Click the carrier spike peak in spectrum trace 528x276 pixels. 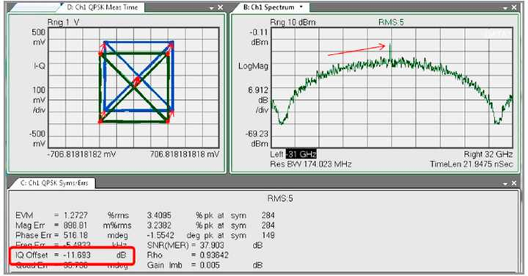pos(389,45)
